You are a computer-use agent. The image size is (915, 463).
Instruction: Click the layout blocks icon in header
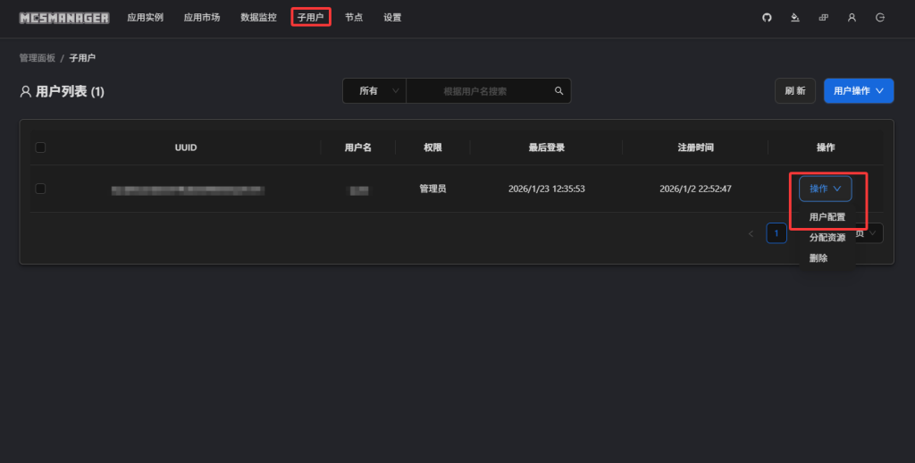pyautogui.click(x=823, y=17)
